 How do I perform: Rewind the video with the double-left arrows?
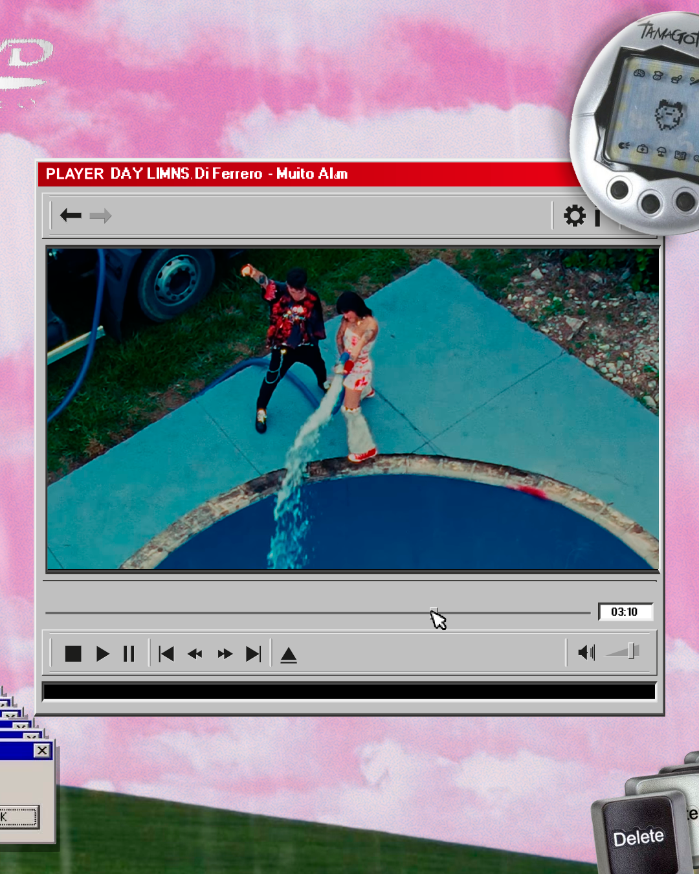click(195, 654)
